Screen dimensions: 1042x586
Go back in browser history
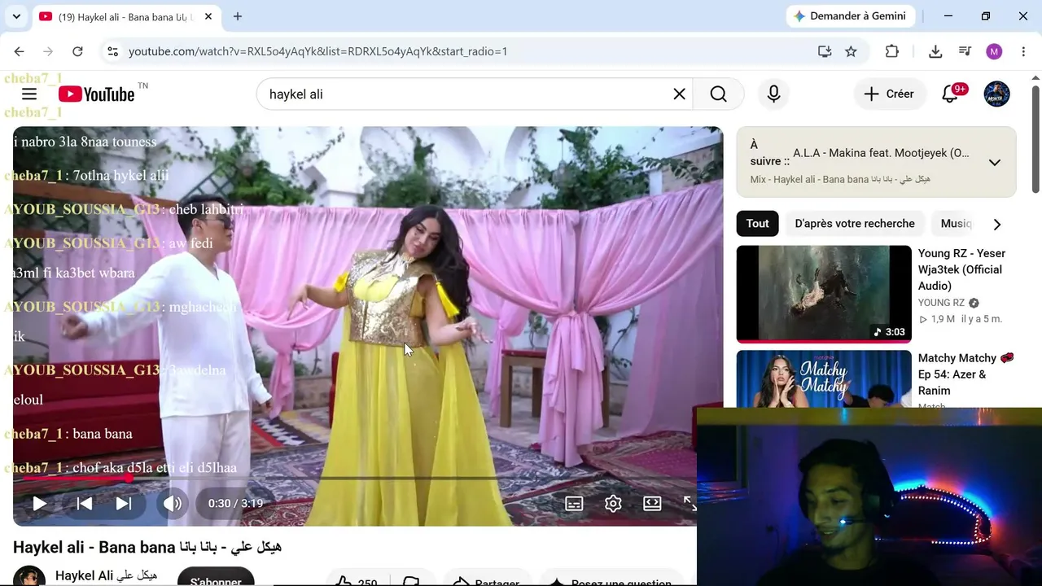click(x=19, y=51)
